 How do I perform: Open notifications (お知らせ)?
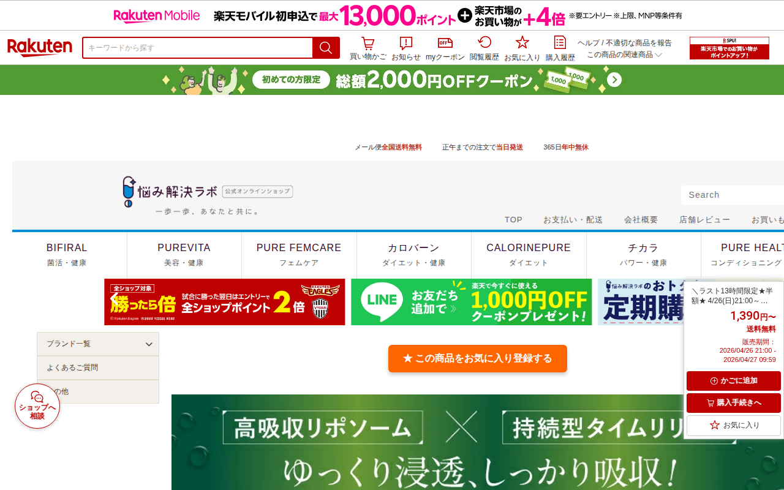pyautogui.click(x=406, y=48)
